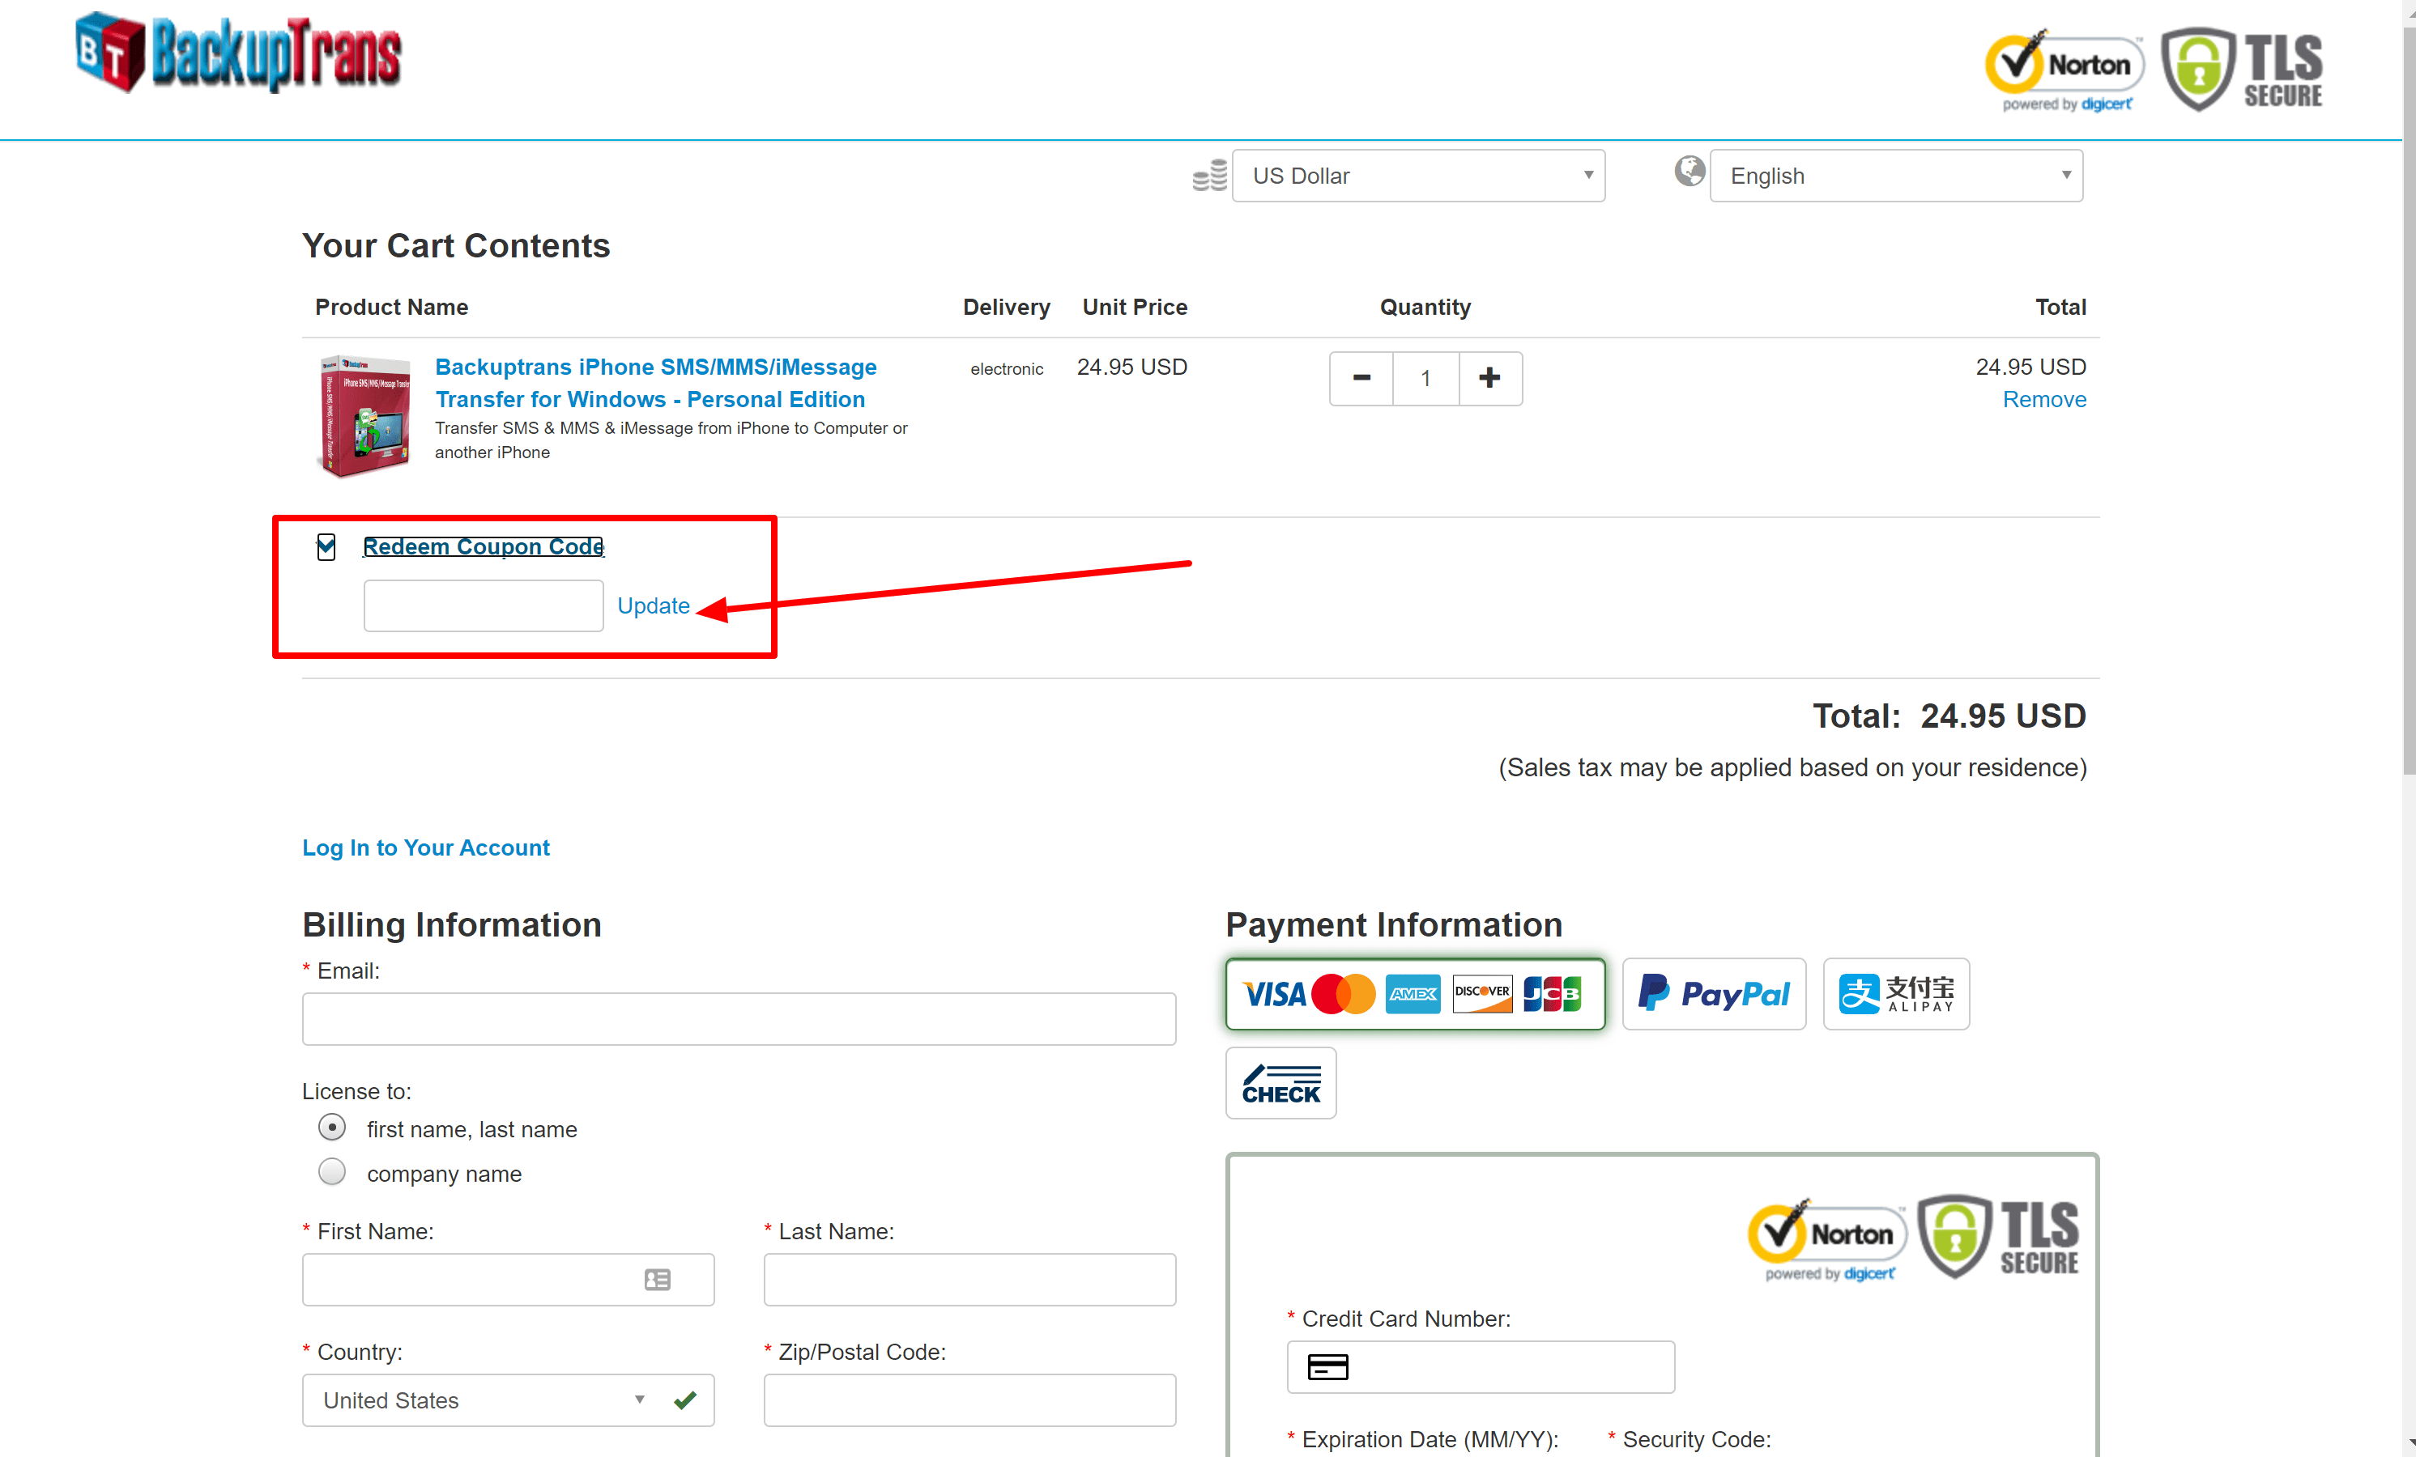The height and width of the screenshot is (1457, 2416).
Task: Click the Norton secured badge in header
Action: click(2064, 70)
